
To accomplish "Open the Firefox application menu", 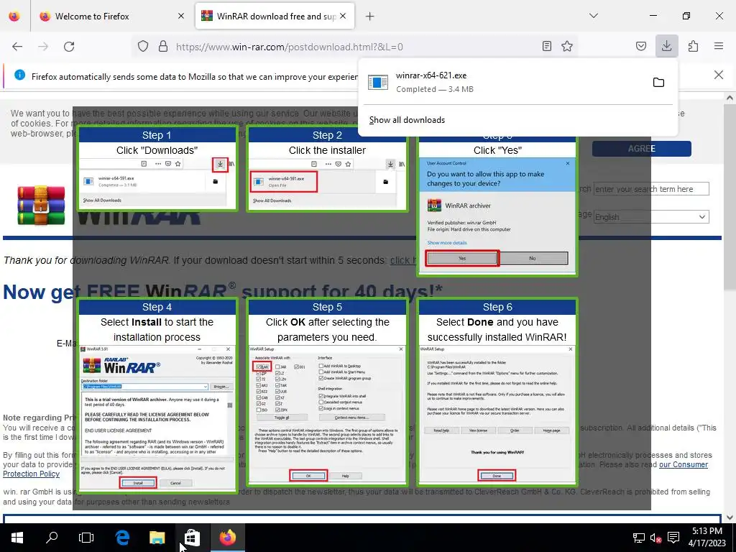I will coord(719,46).
